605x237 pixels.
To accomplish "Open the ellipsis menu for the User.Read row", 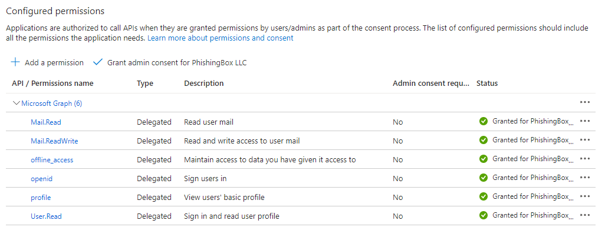I will [x=585, y=215].
